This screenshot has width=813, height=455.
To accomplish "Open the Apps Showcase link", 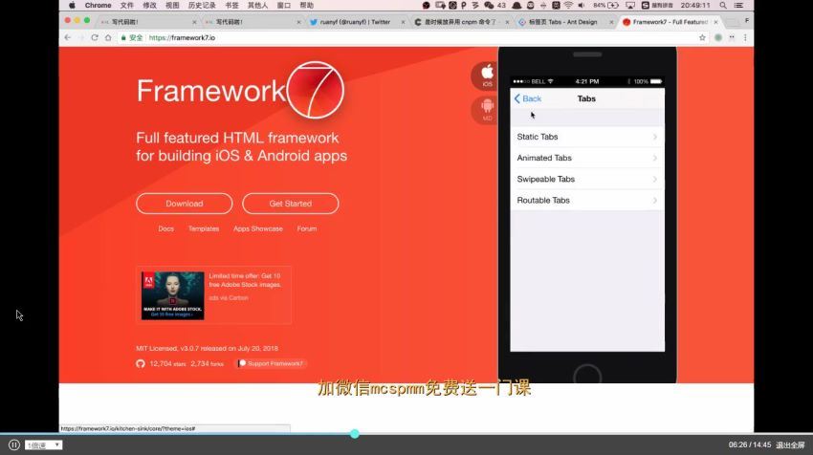I will point(258,228).
